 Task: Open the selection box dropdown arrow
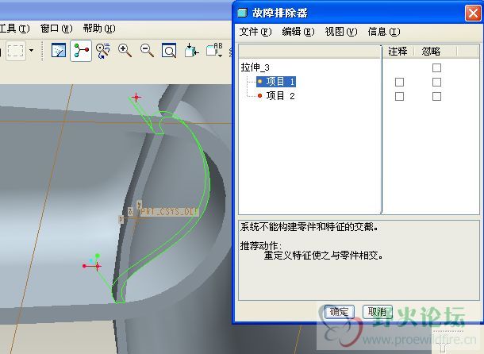[31, 50]
